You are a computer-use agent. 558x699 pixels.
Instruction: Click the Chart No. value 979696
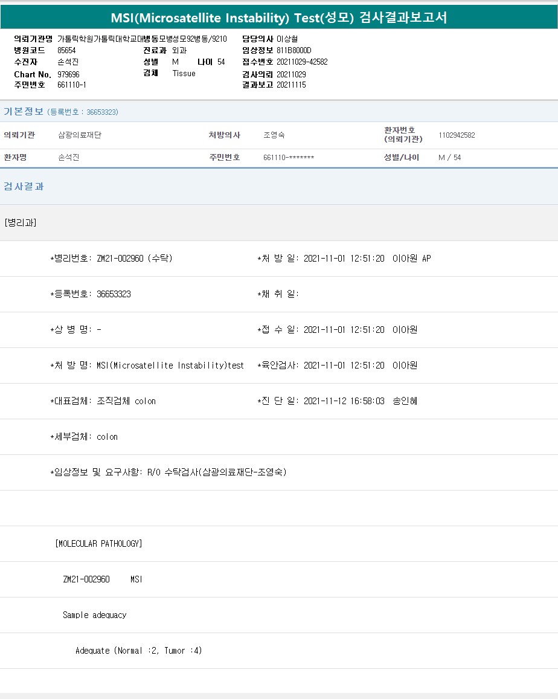[68, 74]
